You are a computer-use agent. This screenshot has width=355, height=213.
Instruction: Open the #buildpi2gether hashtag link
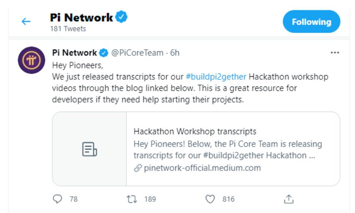coord(216,77)
